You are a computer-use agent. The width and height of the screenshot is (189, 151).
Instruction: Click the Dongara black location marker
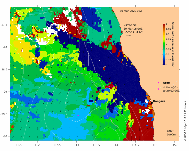152,103
